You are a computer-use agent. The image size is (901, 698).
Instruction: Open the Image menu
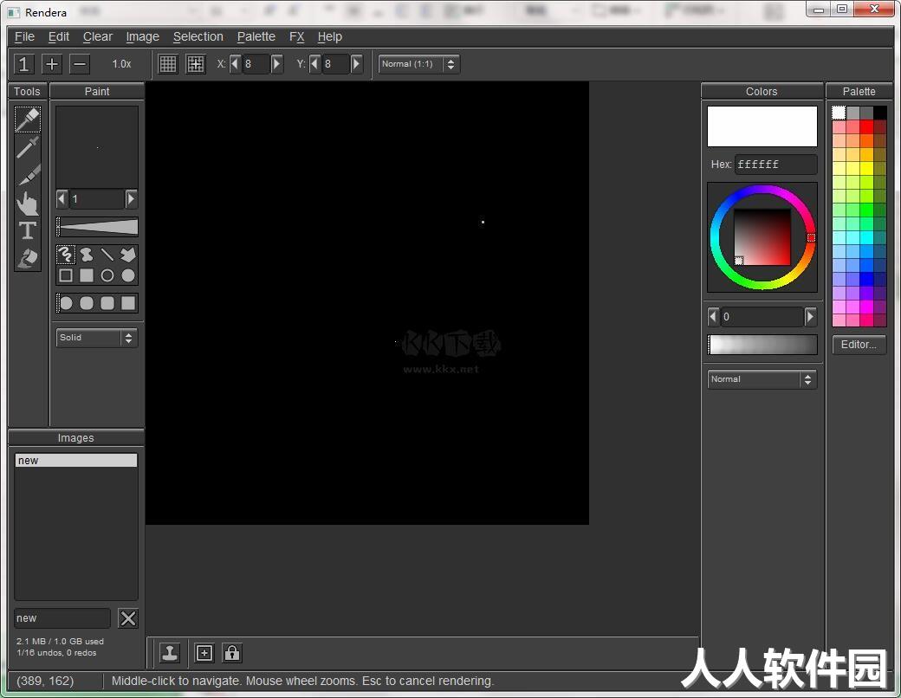click(142, 36)
